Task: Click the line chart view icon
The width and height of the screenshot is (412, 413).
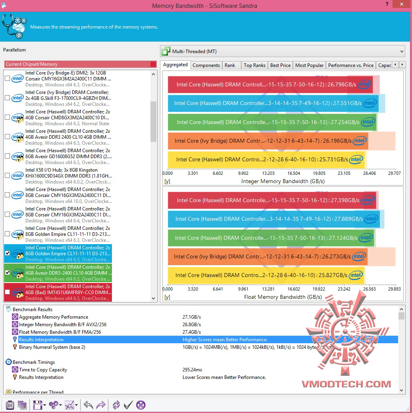Action: tap(69, 405)
